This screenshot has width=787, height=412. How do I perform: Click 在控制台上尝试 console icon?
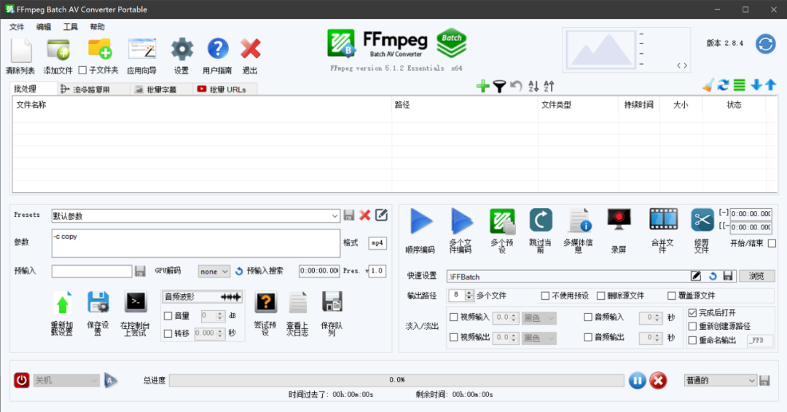pyautogui.click(x=136, y=302)
